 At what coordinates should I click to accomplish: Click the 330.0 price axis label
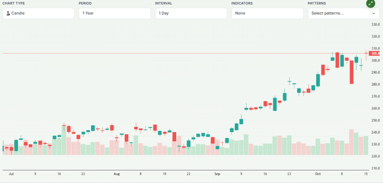coord(375,25)
